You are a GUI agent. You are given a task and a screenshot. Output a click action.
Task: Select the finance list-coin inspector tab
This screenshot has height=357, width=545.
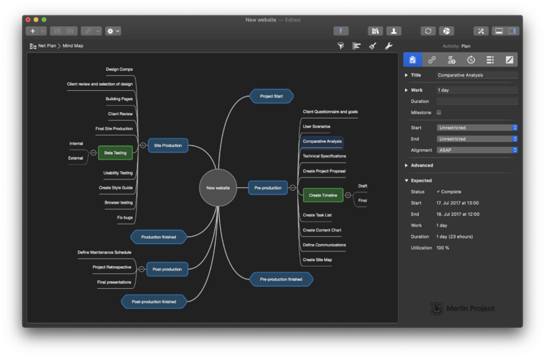coord(451,60)
